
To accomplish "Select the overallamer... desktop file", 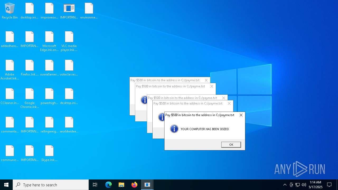I will tap(49, 68).
